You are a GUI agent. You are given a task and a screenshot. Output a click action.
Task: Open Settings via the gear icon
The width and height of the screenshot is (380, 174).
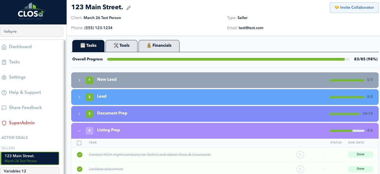4,77
